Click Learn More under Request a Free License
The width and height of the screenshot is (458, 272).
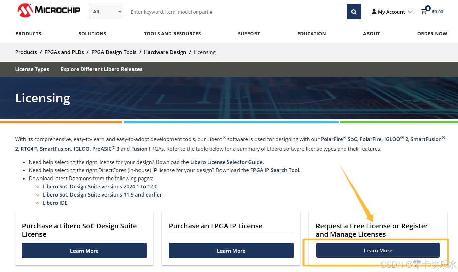pos(378,250)
